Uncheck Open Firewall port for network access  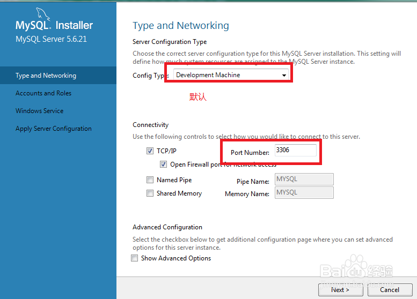point(163,165)
